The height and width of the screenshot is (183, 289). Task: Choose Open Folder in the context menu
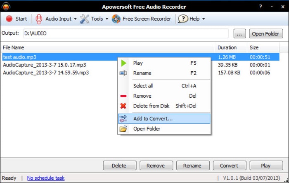point(164,129)
